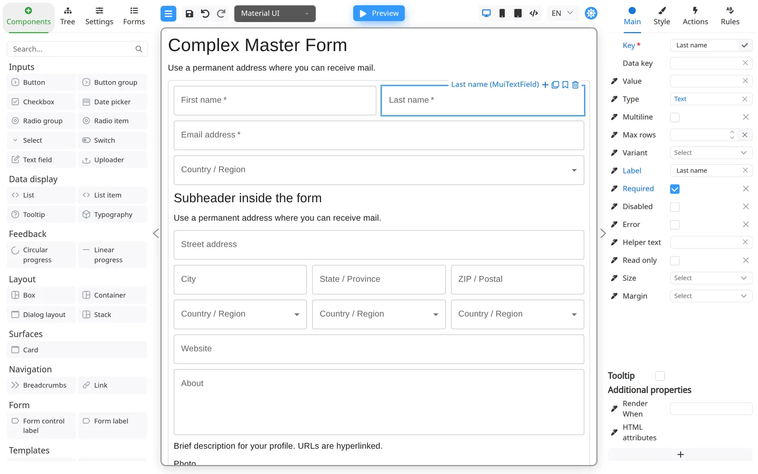Image resolution: width=758 pixels, height=474 pixels.
Task: Select the Dialog layout component
Action: click(x=42, y=315)
